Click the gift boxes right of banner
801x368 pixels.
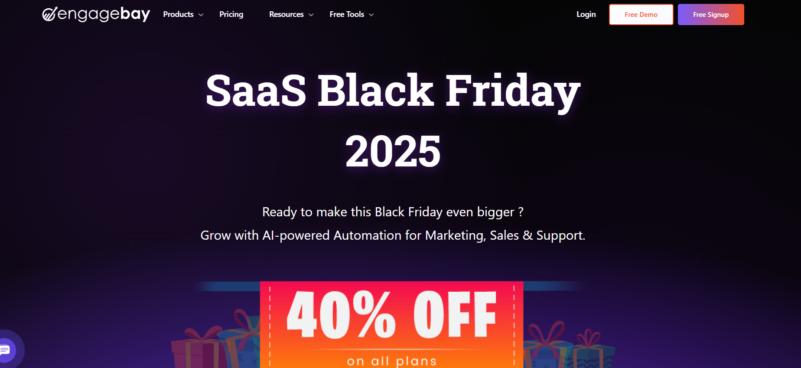click(x=568, y=347)
